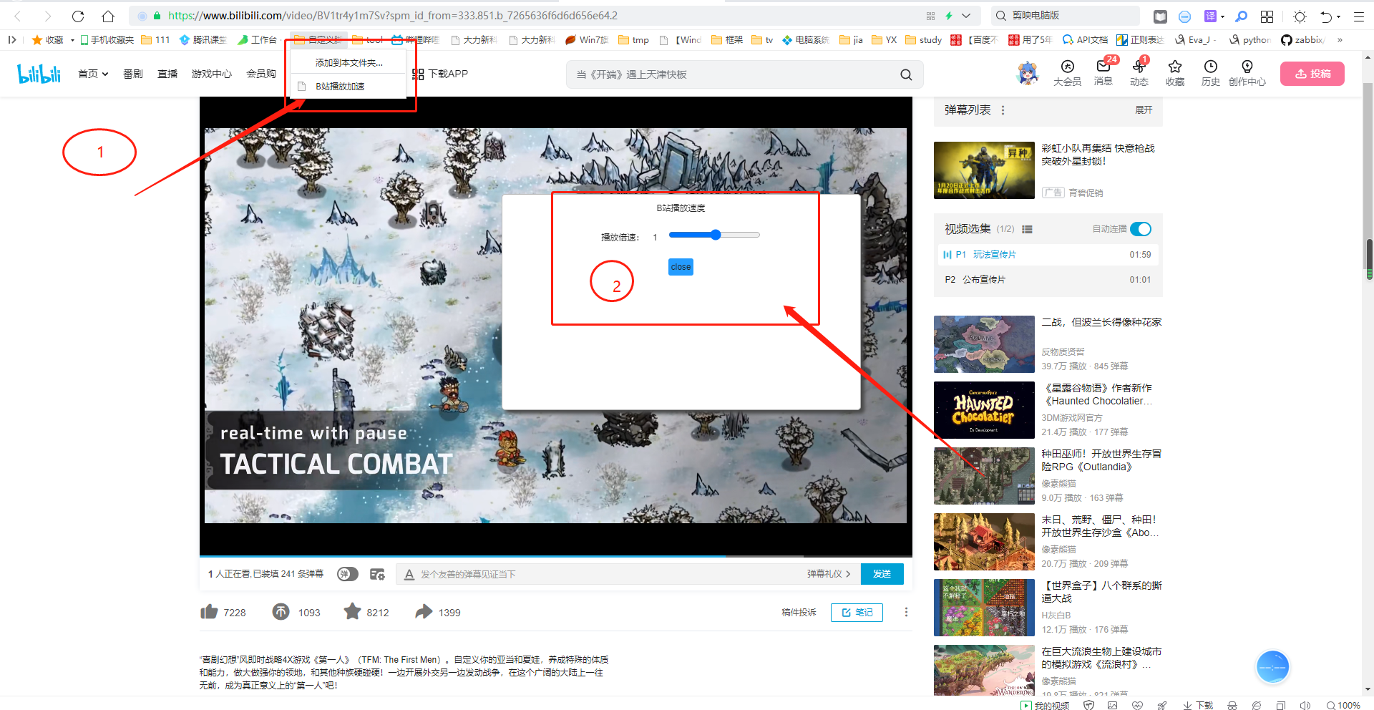1374x710 pixels.
Task: Click the pink 投稿 upload button
Action: point(1312,74)
